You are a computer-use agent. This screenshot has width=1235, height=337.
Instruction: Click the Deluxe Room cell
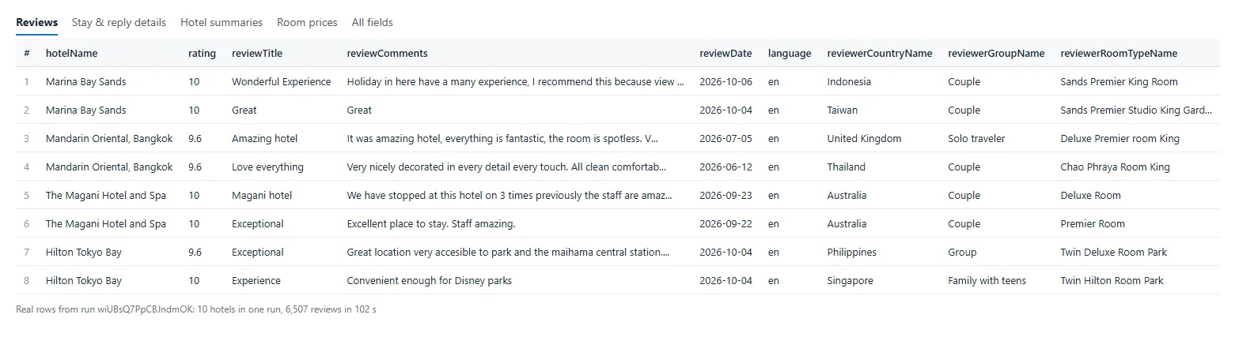(1091, 196)
